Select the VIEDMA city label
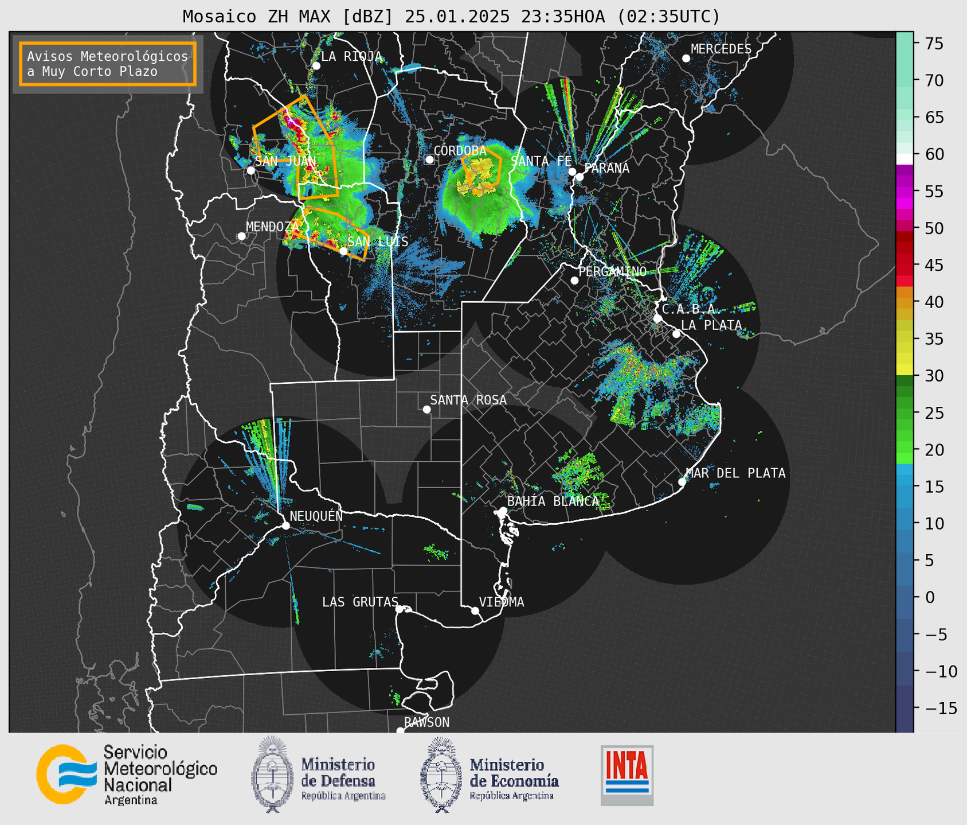967x825 pixels. (x=502, y=602)
